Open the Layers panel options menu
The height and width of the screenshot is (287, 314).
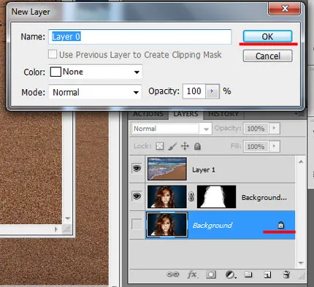coord(299,114)
